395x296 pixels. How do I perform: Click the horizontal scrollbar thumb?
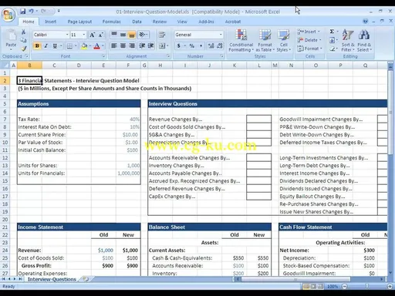pos(295,279)
